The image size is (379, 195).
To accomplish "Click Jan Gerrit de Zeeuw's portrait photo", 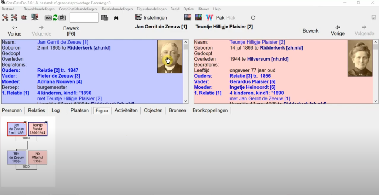I will coord(170,57).
